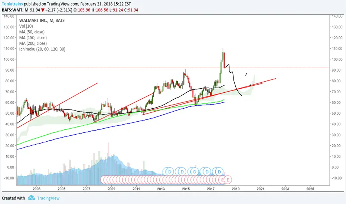
Task: Click the 2017 label on time axis
Action: pos(211,189)
